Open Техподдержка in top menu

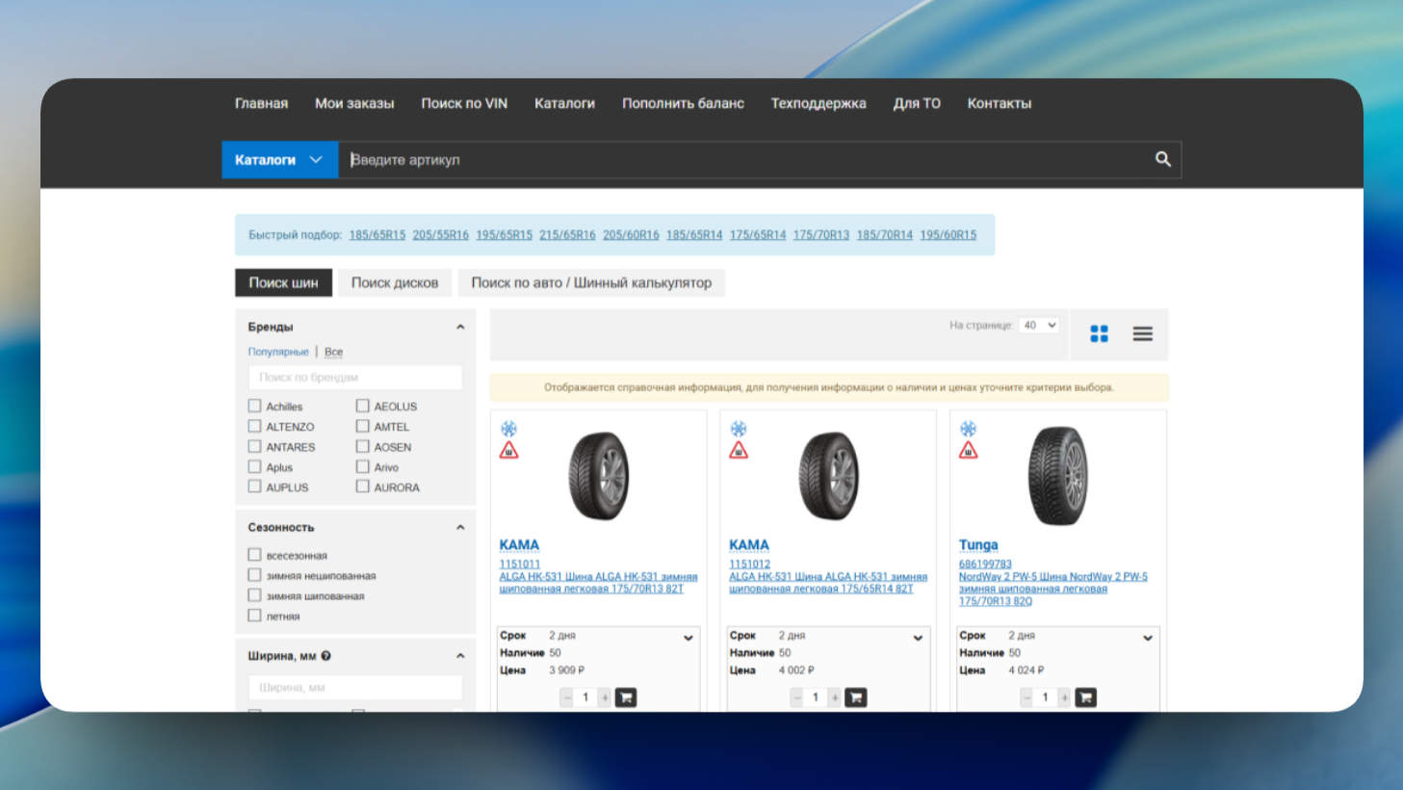click(818, 104)
